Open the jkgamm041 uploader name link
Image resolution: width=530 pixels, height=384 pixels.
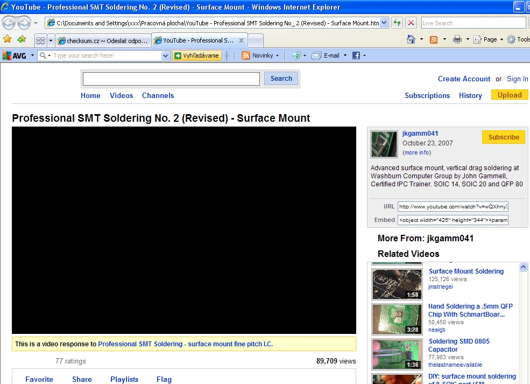[420, 134]
